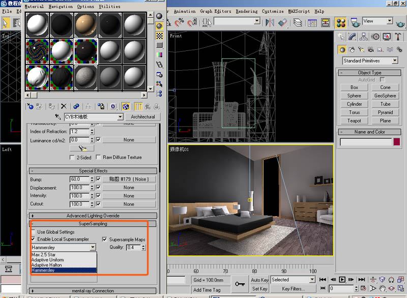Select Cameras category icon

click(x=371, y=49)
